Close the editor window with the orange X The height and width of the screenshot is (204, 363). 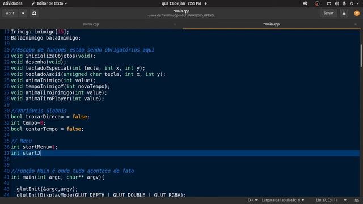coord(357,13)
